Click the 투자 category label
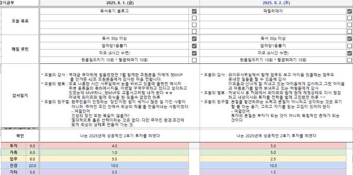Image resolution: width=353 pixels, height=175 pixels. pyautogui.click(x=14, y=146)
